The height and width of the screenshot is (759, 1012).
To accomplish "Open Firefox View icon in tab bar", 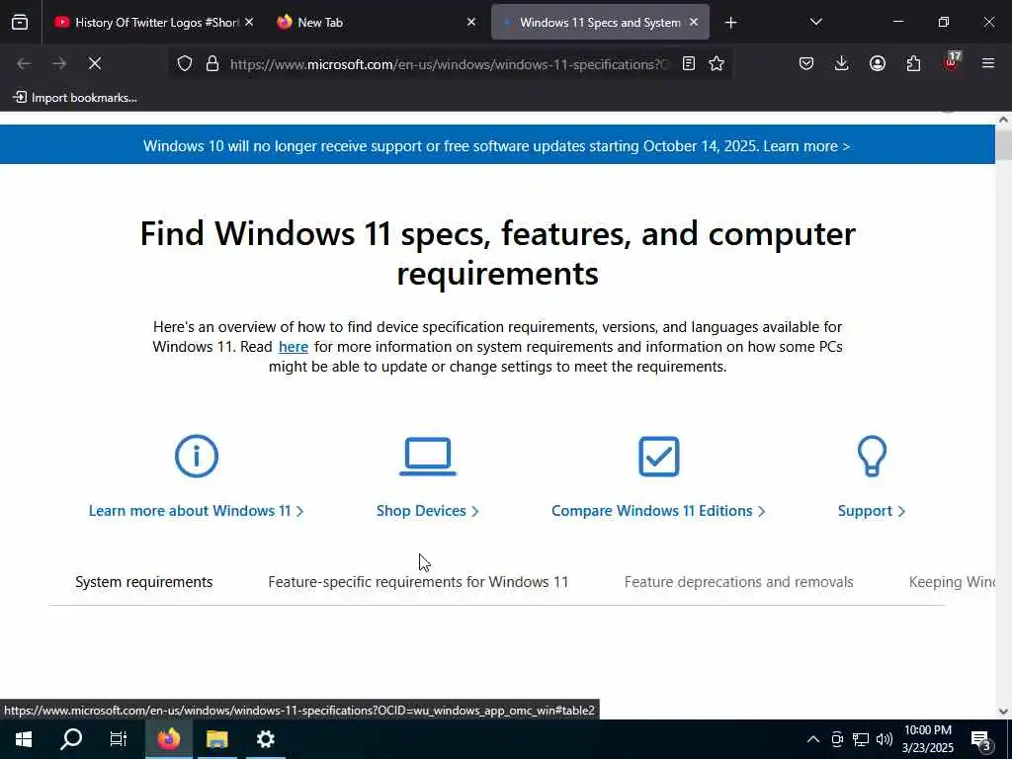I will [20, 23].
